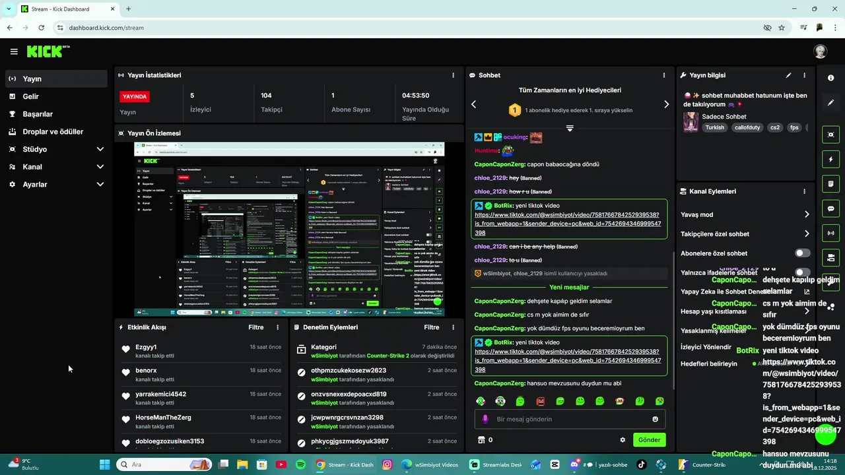Go to next gifter leaderboard slide
This screenshot has height=475, width=845.
(666, 104)
